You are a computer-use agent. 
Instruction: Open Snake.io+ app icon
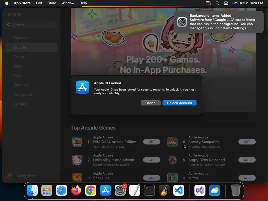click(77, 177)
